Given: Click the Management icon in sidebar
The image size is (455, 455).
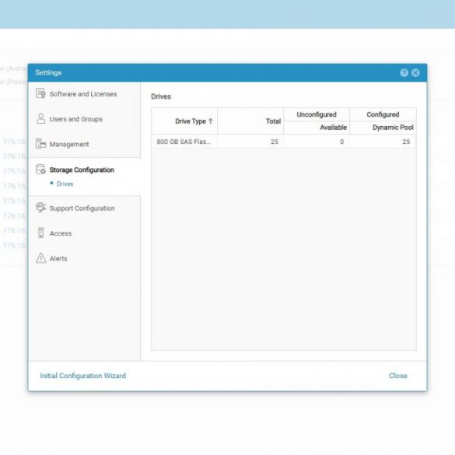Looking at the screenshot, I should point(40,144).
